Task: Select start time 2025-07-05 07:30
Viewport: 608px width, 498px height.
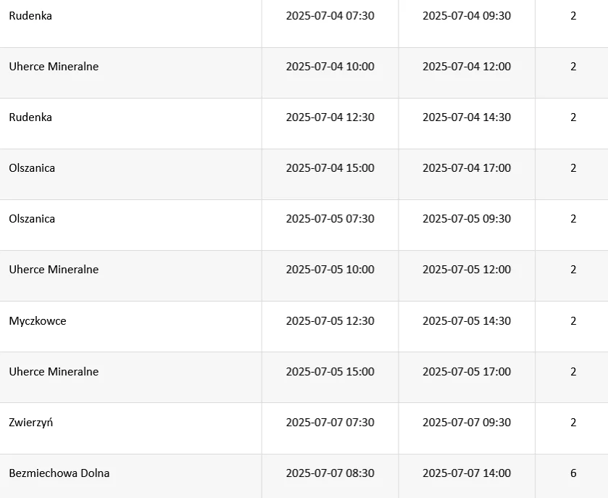Action: 330,218
